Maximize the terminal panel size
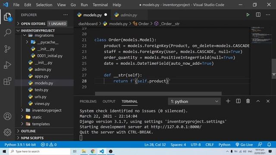The width and height of the screenshot is (276, 155). pos(258,101)
